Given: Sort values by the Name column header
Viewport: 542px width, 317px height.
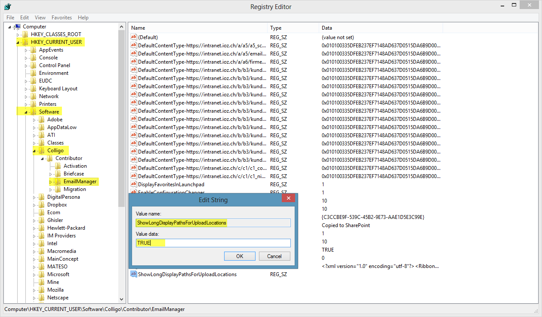Looking at the screenshot, I should pyautogui.click(x=198, y=28).
